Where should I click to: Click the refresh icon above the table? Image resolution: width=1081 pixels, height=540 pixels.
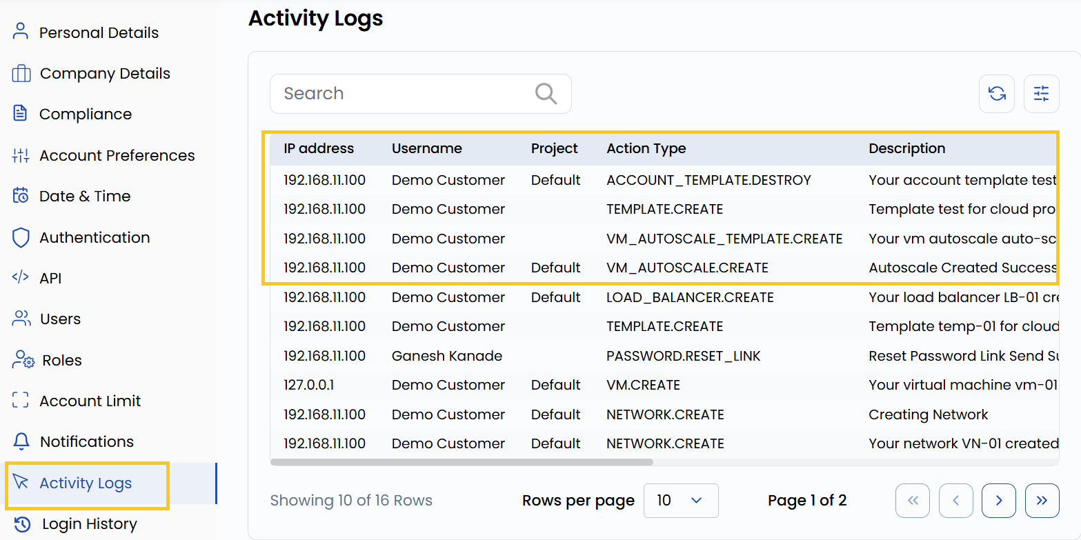pyautogui.click(x=996, y=93)
